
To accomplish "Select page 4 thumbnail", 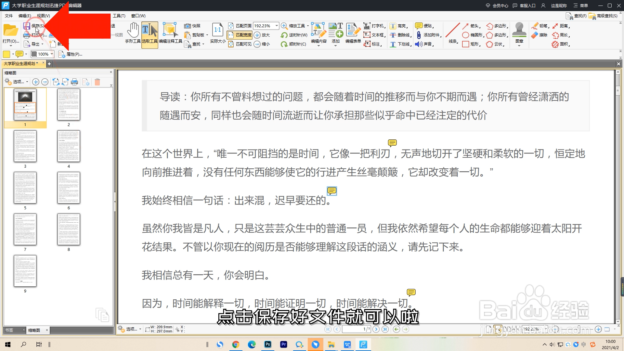I will [69, 146].
